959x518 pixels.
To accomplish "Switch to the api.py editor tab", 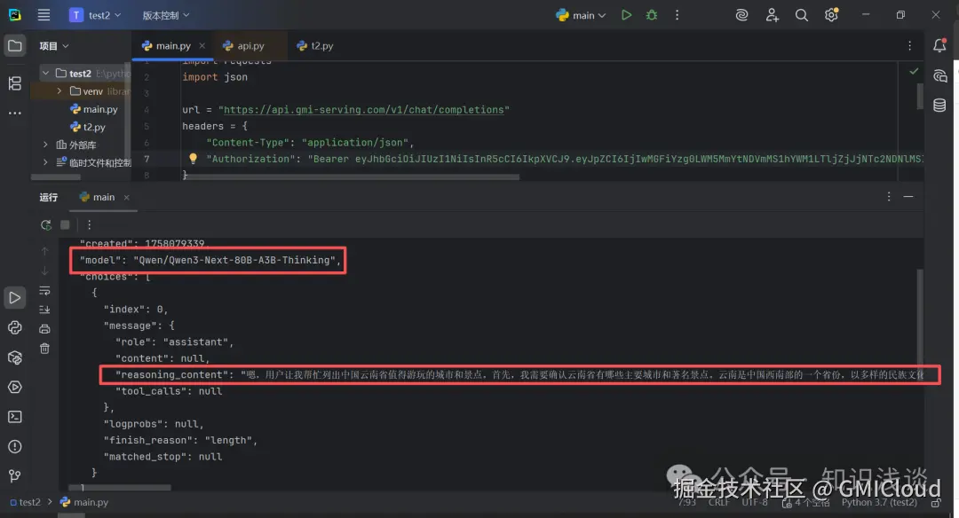I will (243, 46).
